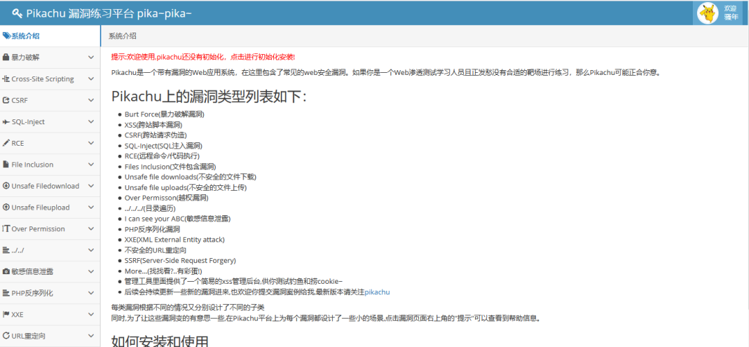Open the SQL-Inject menu item
The height and width of the screenshot is (347, 749).
[x=50, y=122]
